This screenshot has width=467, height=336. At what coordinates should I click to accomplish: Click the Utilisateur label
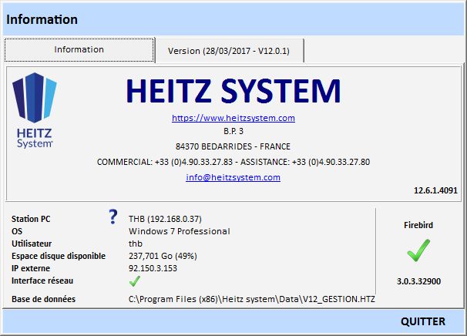coord(32,244)
